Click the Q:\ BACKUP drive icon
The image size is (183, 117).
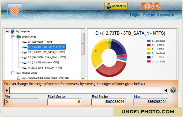coord(24,68)
